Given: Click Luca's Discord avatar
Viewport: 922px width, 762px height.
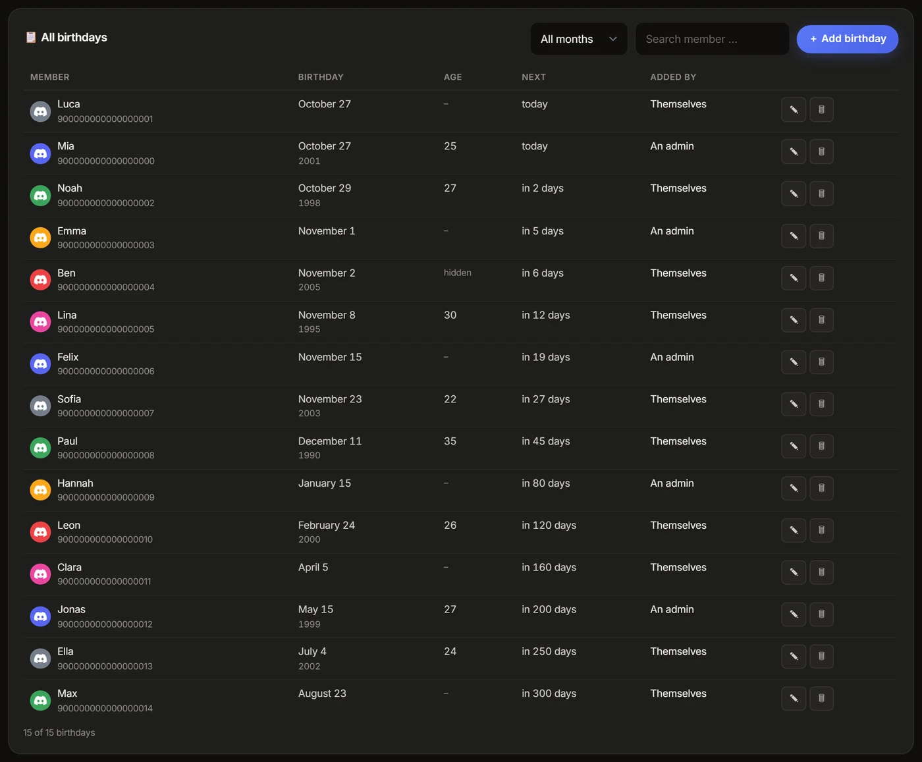Looking at the screenshot, I should point(41,111).
